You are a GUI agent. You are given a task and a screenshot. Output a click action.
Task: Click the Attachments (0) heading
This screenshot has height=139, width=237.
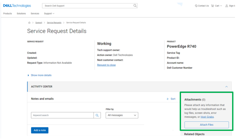tap(195, 99)
